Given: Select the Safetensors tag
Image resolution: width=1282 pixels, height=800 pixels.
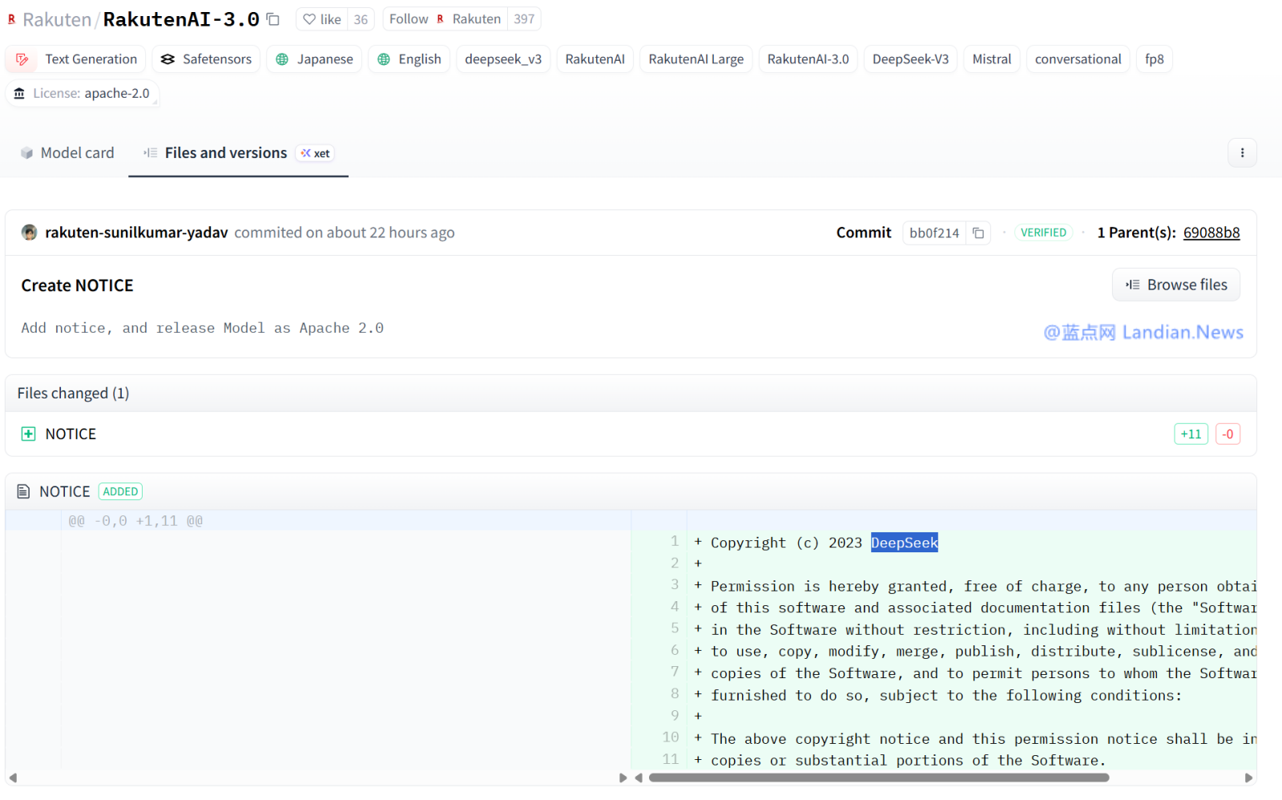Looking at the screenshot, I should click(x=206, y=59).
